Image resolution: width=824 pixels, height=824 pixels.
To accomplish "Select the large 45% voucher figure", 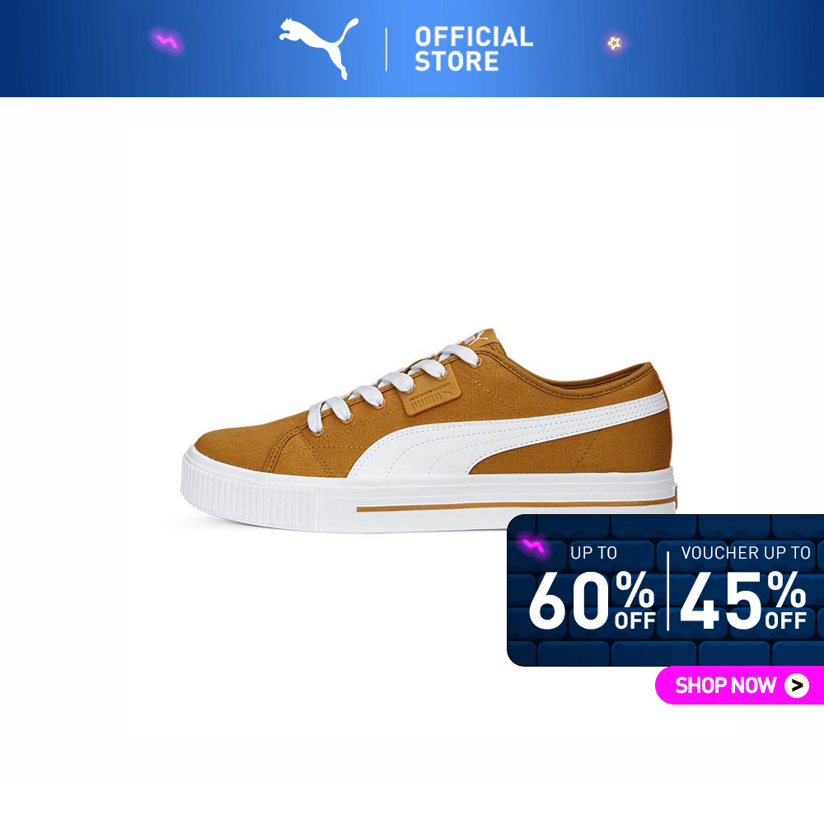I will point(742,600).
